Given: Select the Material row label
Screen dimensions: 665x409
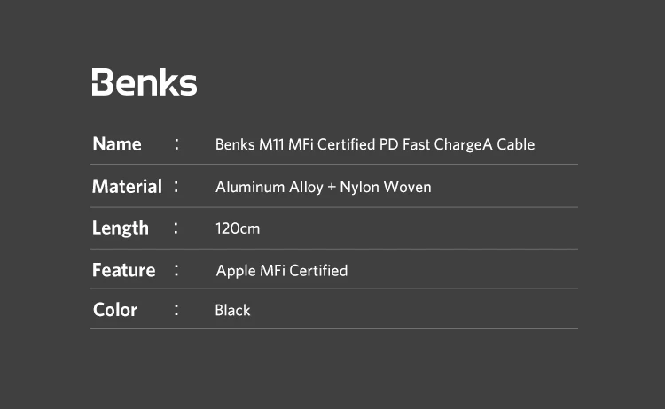Looking at the screenshot, I should (127, 187).
